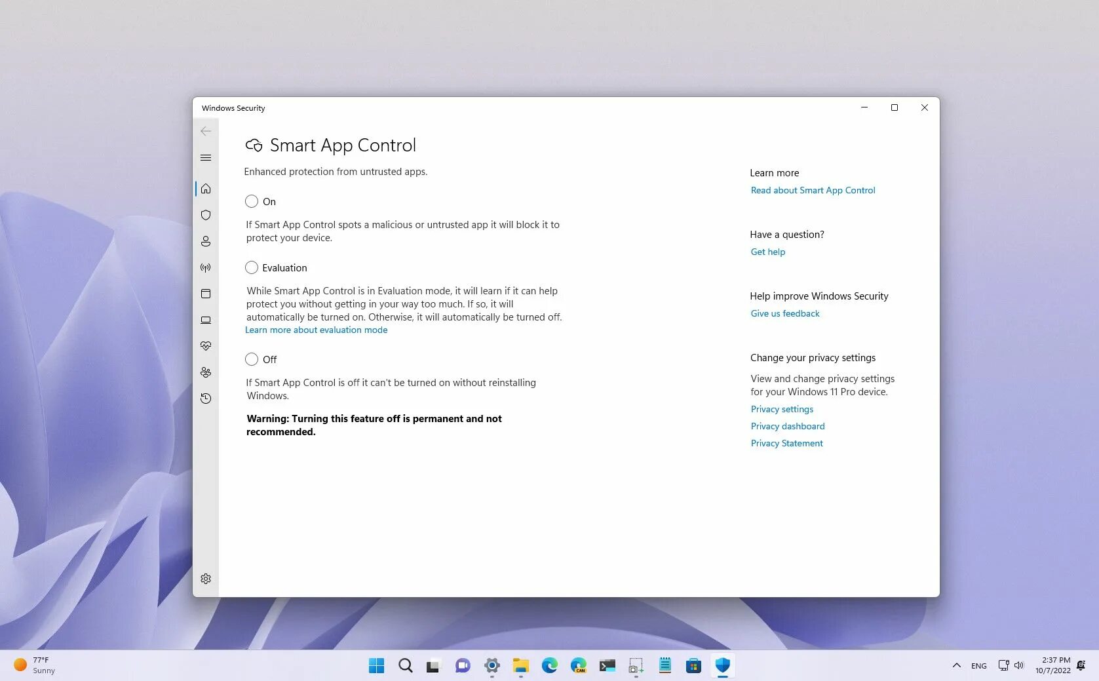
Task: Enable Smart App Control with the On radio
Action: [251, 201]
